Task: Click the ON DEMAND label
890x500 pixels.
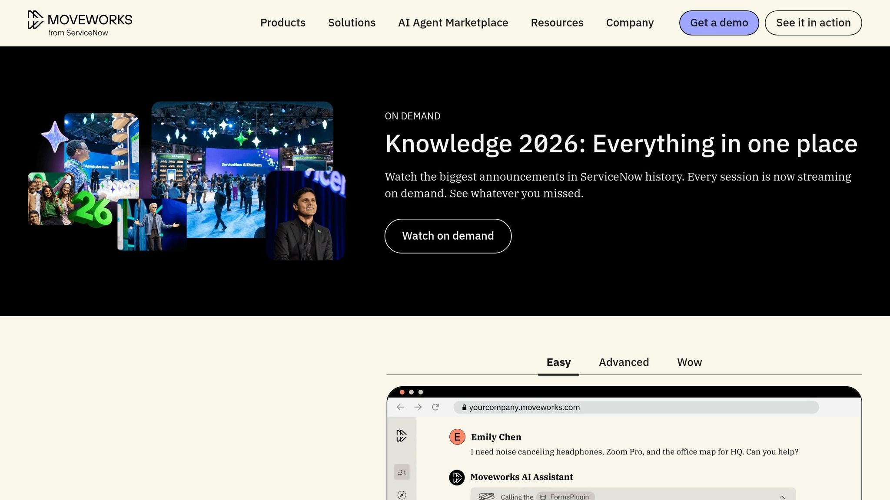Action: pos(412,116)
